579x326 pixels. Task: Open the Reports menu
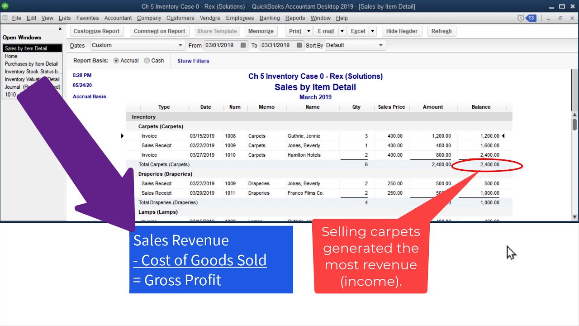click(295, 18)
